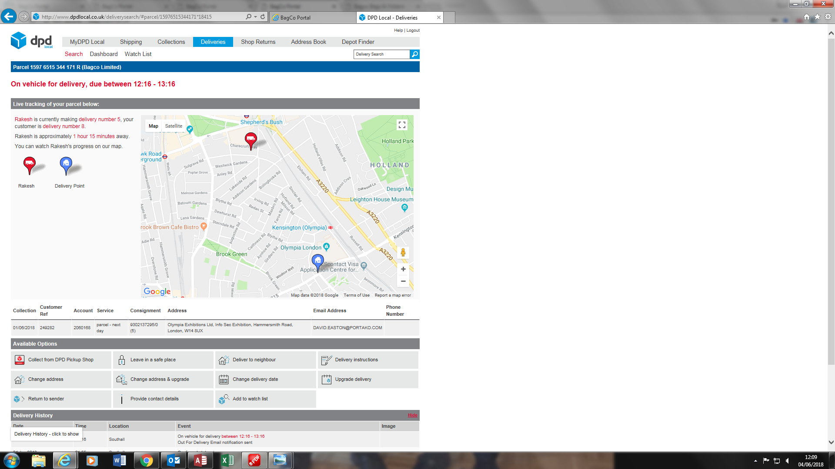Zoom out on the map
Viewport: 835px width, 469px height.
403,281
